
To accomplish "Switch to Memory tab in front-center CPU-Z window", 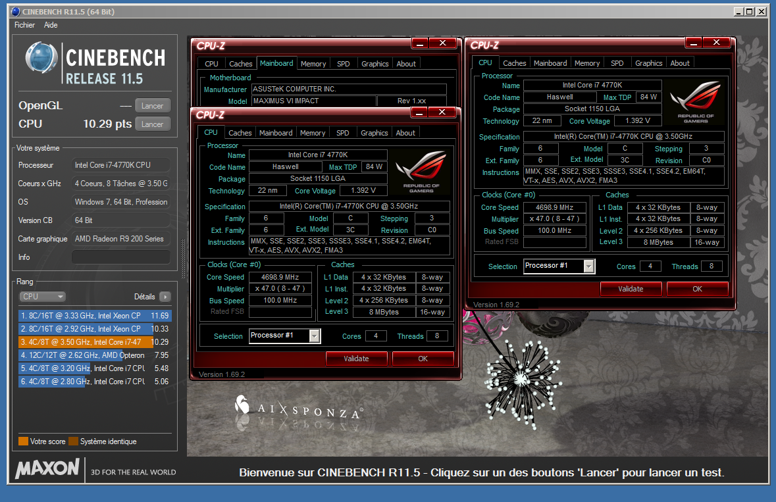I will 313,133.
